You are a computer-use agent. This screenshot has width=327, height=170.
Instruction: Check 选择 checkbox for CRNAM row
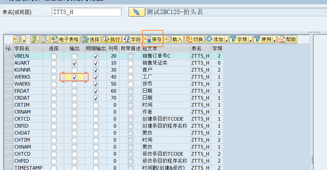[54, 112]
